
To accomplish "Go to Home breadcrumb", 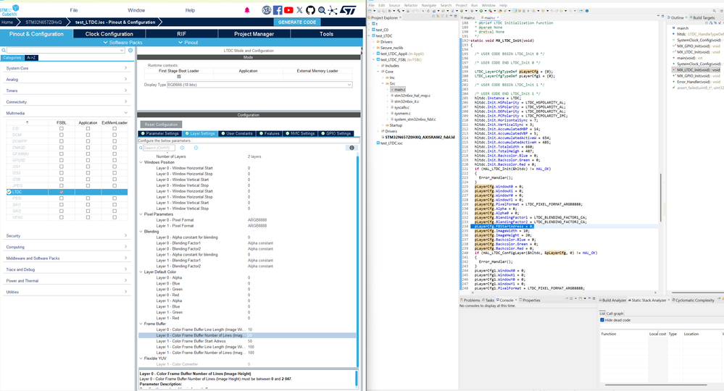I will point(7,22).
